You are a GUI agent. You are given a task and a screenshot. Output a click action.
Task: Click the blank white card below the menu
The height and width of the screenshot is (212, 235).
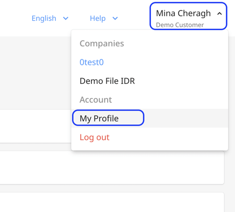(x=112, y=167)
